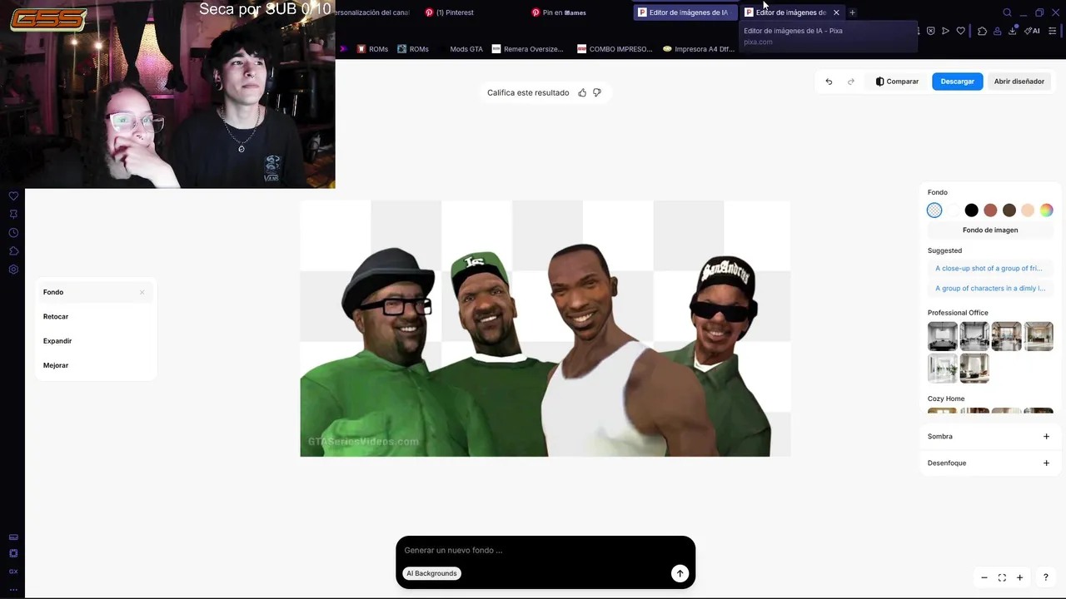Select the Fondo tool
This screenshot has height=599, width=1066.
(95, 292)
